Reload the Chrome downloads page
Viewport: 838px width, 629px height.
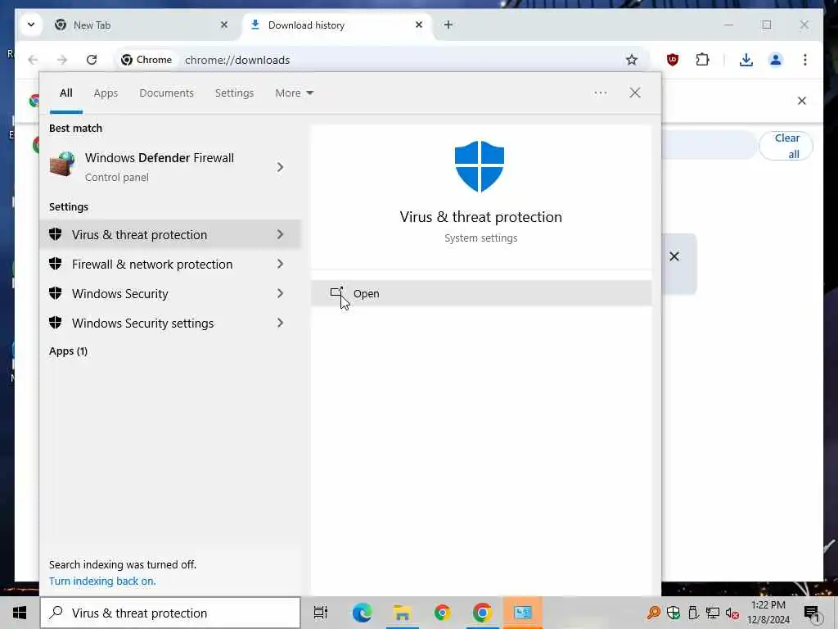(x=92, y=60)
